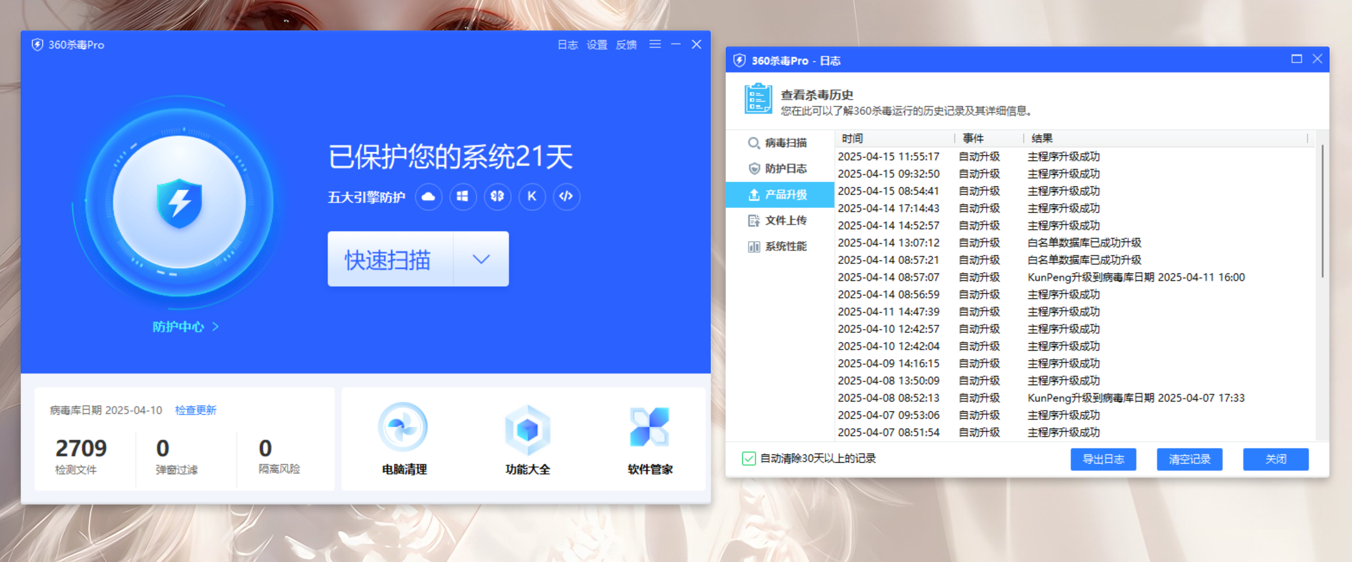Click the brain AI engine icon
1352x562 pixels.
click(497, 197)
